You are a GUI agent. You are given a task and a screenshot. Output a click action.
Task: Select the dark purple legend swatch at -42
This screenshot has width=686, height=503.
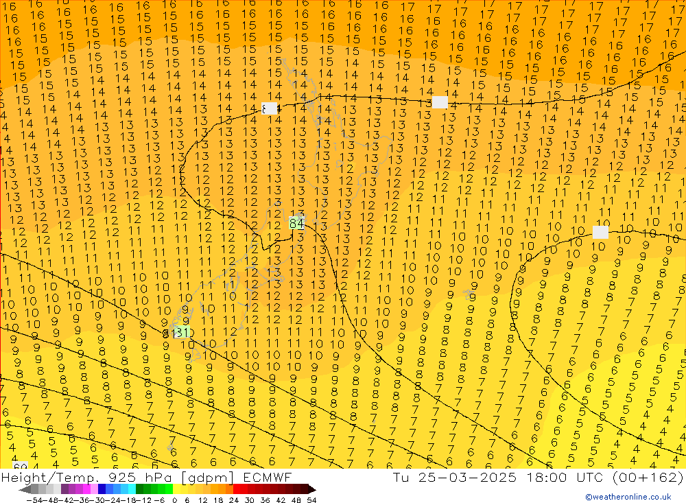pos(64,489)
